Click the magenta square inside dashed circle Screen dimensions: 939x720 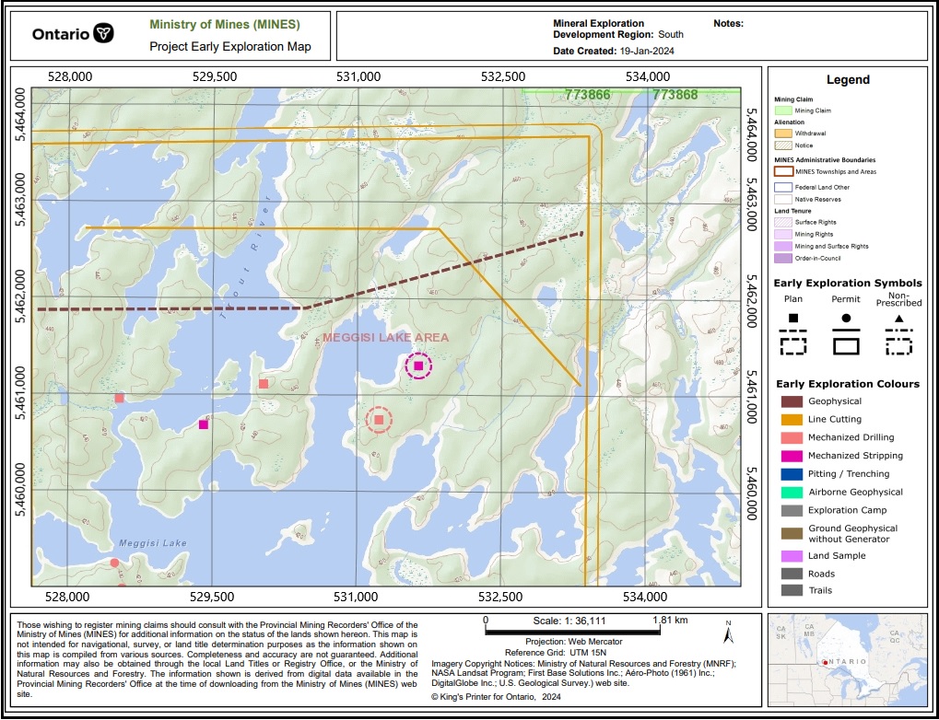418,366
